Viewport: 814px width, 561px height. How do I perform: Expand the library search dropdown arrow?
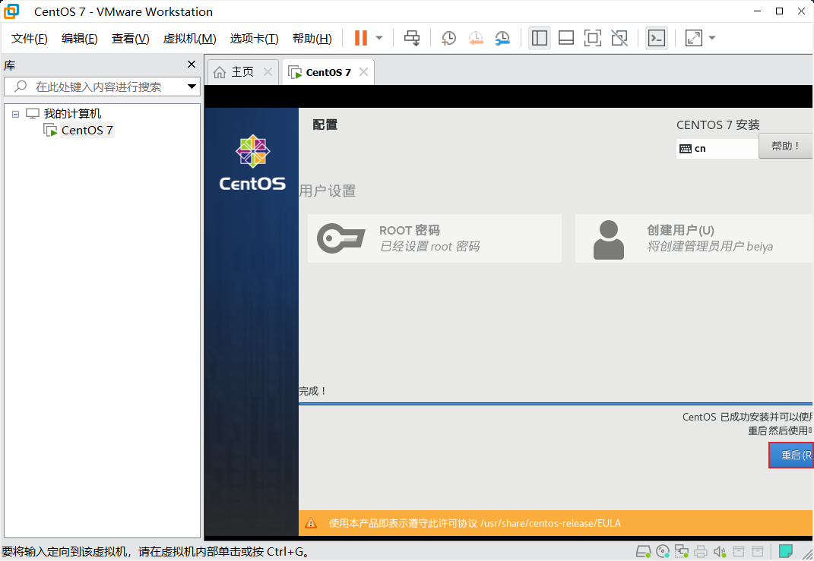pos(192,87)
